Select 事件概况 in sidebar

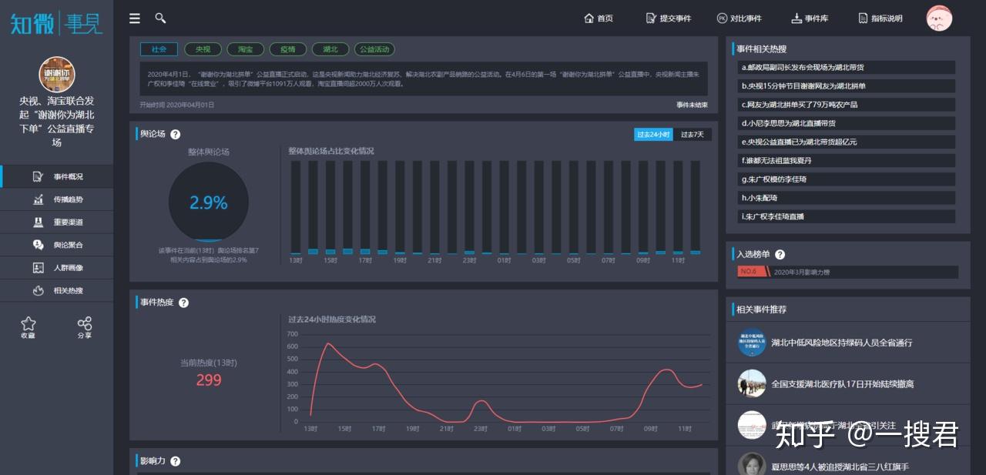57,176
